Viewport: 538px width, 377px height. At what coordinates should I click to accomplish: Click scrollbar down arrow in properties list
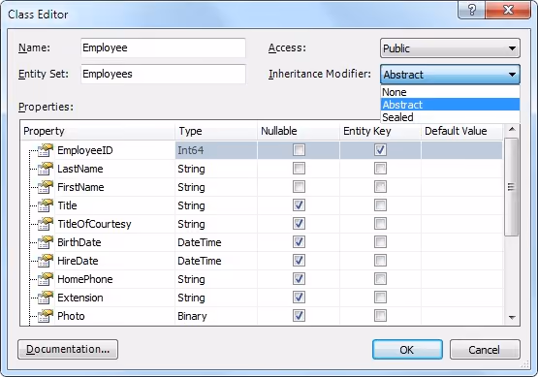point(512,318)
